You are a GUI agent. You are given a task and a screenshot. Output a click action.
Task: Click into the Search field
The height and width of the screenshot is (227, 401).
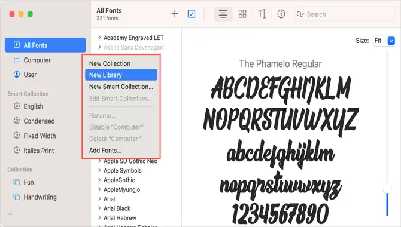[x=345, y=14]
